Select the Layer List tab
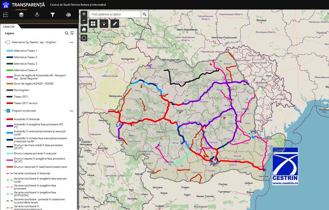The width and height of the screenshot is (329, 210). click(9, 26)
